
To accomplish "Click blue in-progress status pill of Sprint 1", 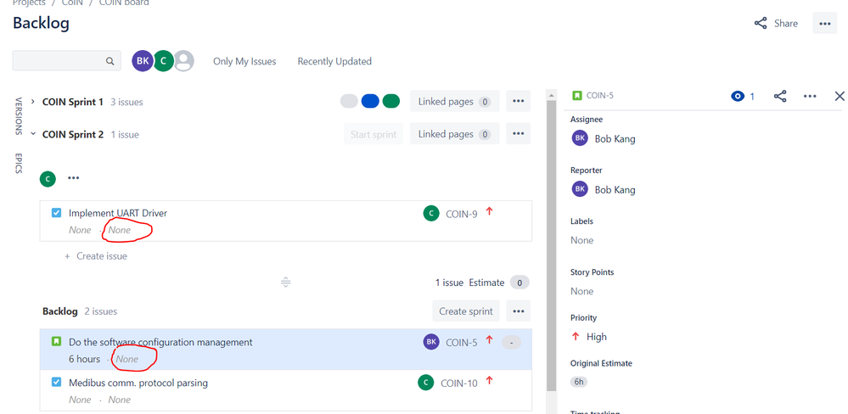I will click(370, 101).
